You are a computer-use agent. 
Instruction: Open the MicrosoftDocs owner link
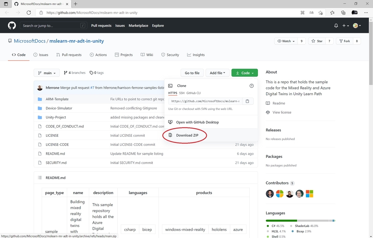(x=30, y=41)
